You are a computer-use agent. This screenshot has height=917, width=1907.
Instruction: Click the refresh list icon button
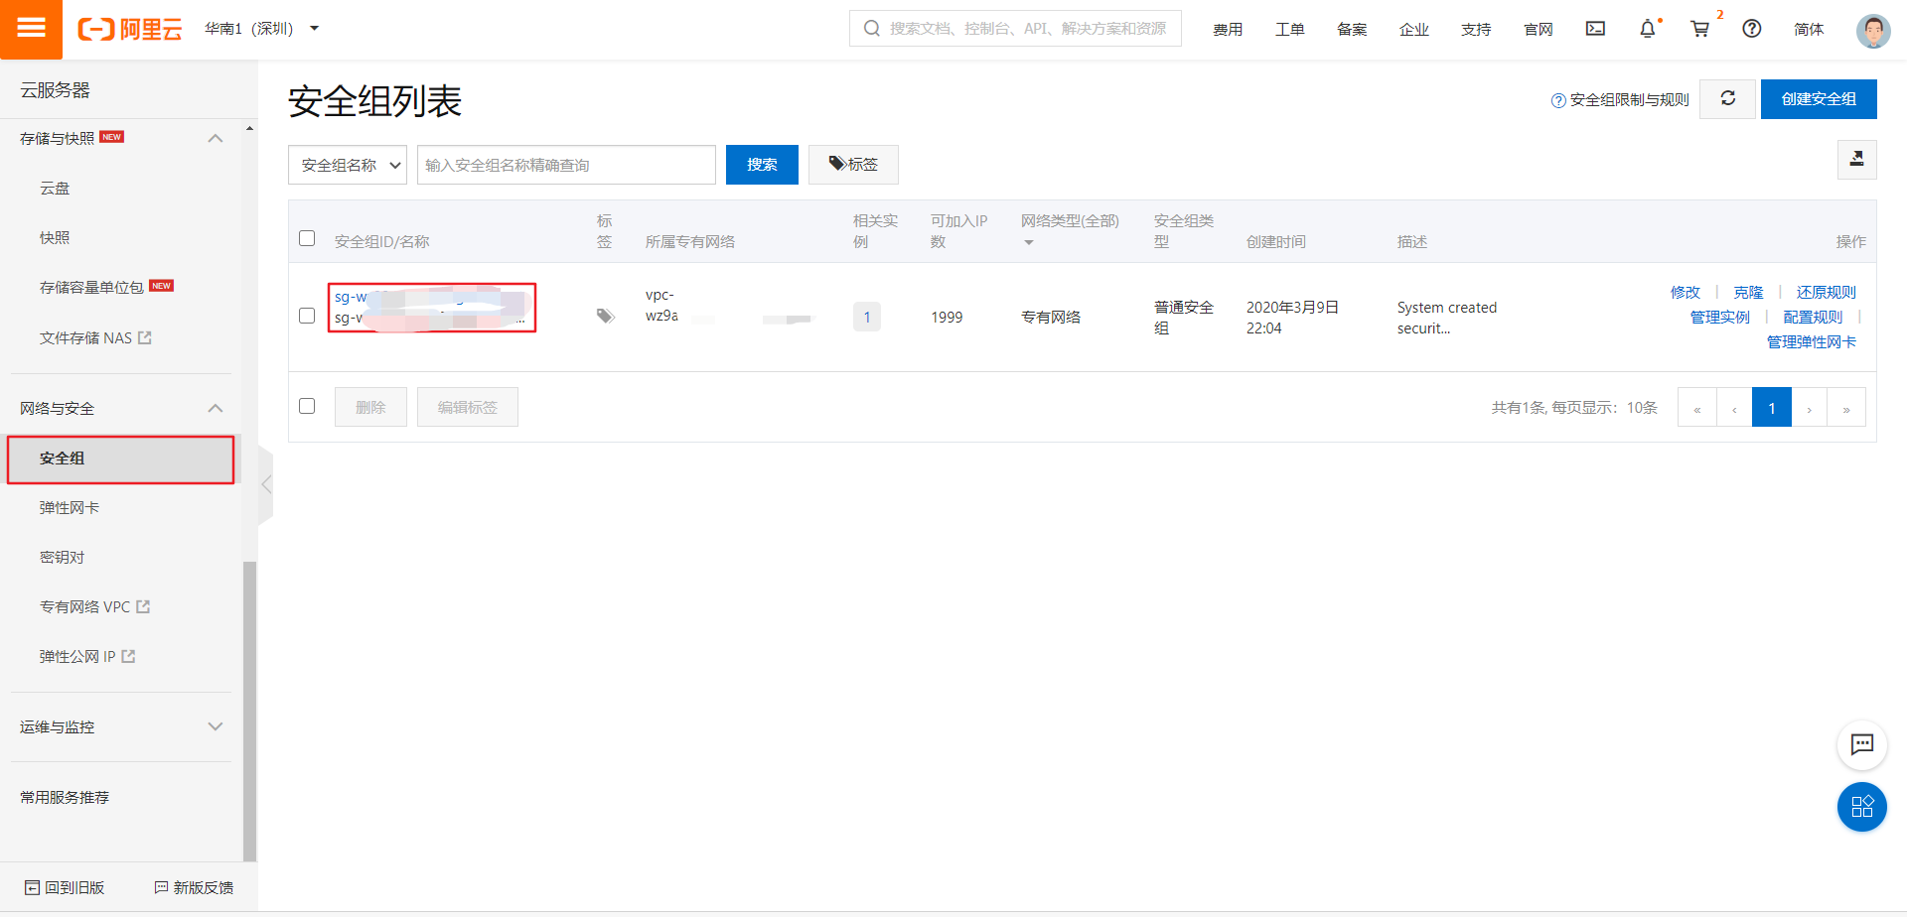tap(1728, 98)
